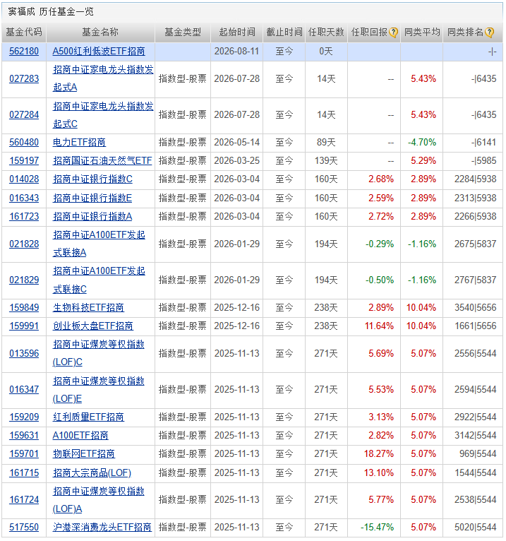
Task: Select the 同类平均 column header
Action: click(x=421, y=32)
